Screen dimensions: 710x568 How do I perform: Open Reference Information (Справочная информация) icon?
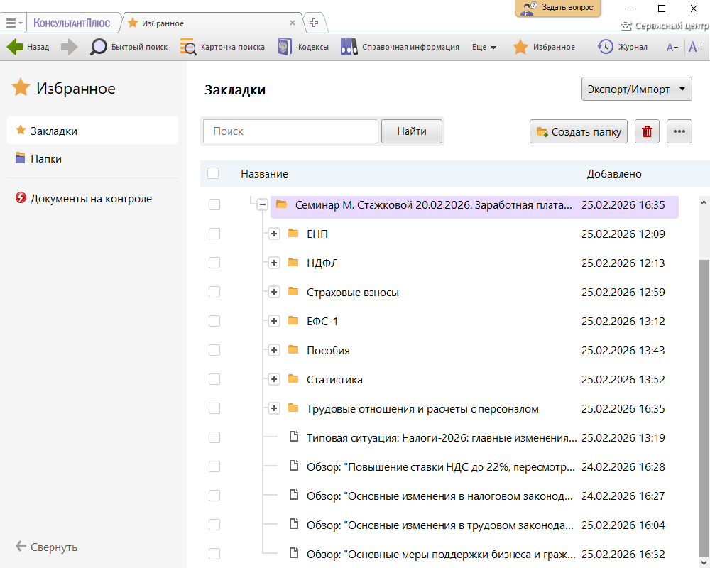point(349,47)
